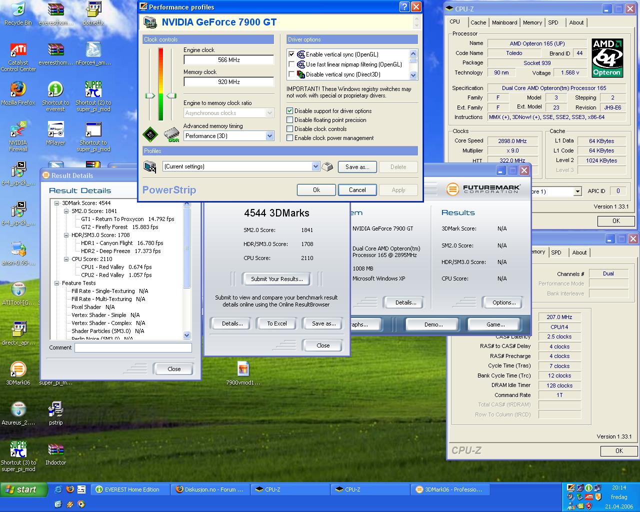This screenshot has height=512, width=640.
Task: Collapse the Feature Tests tree node
Action: 57,283
